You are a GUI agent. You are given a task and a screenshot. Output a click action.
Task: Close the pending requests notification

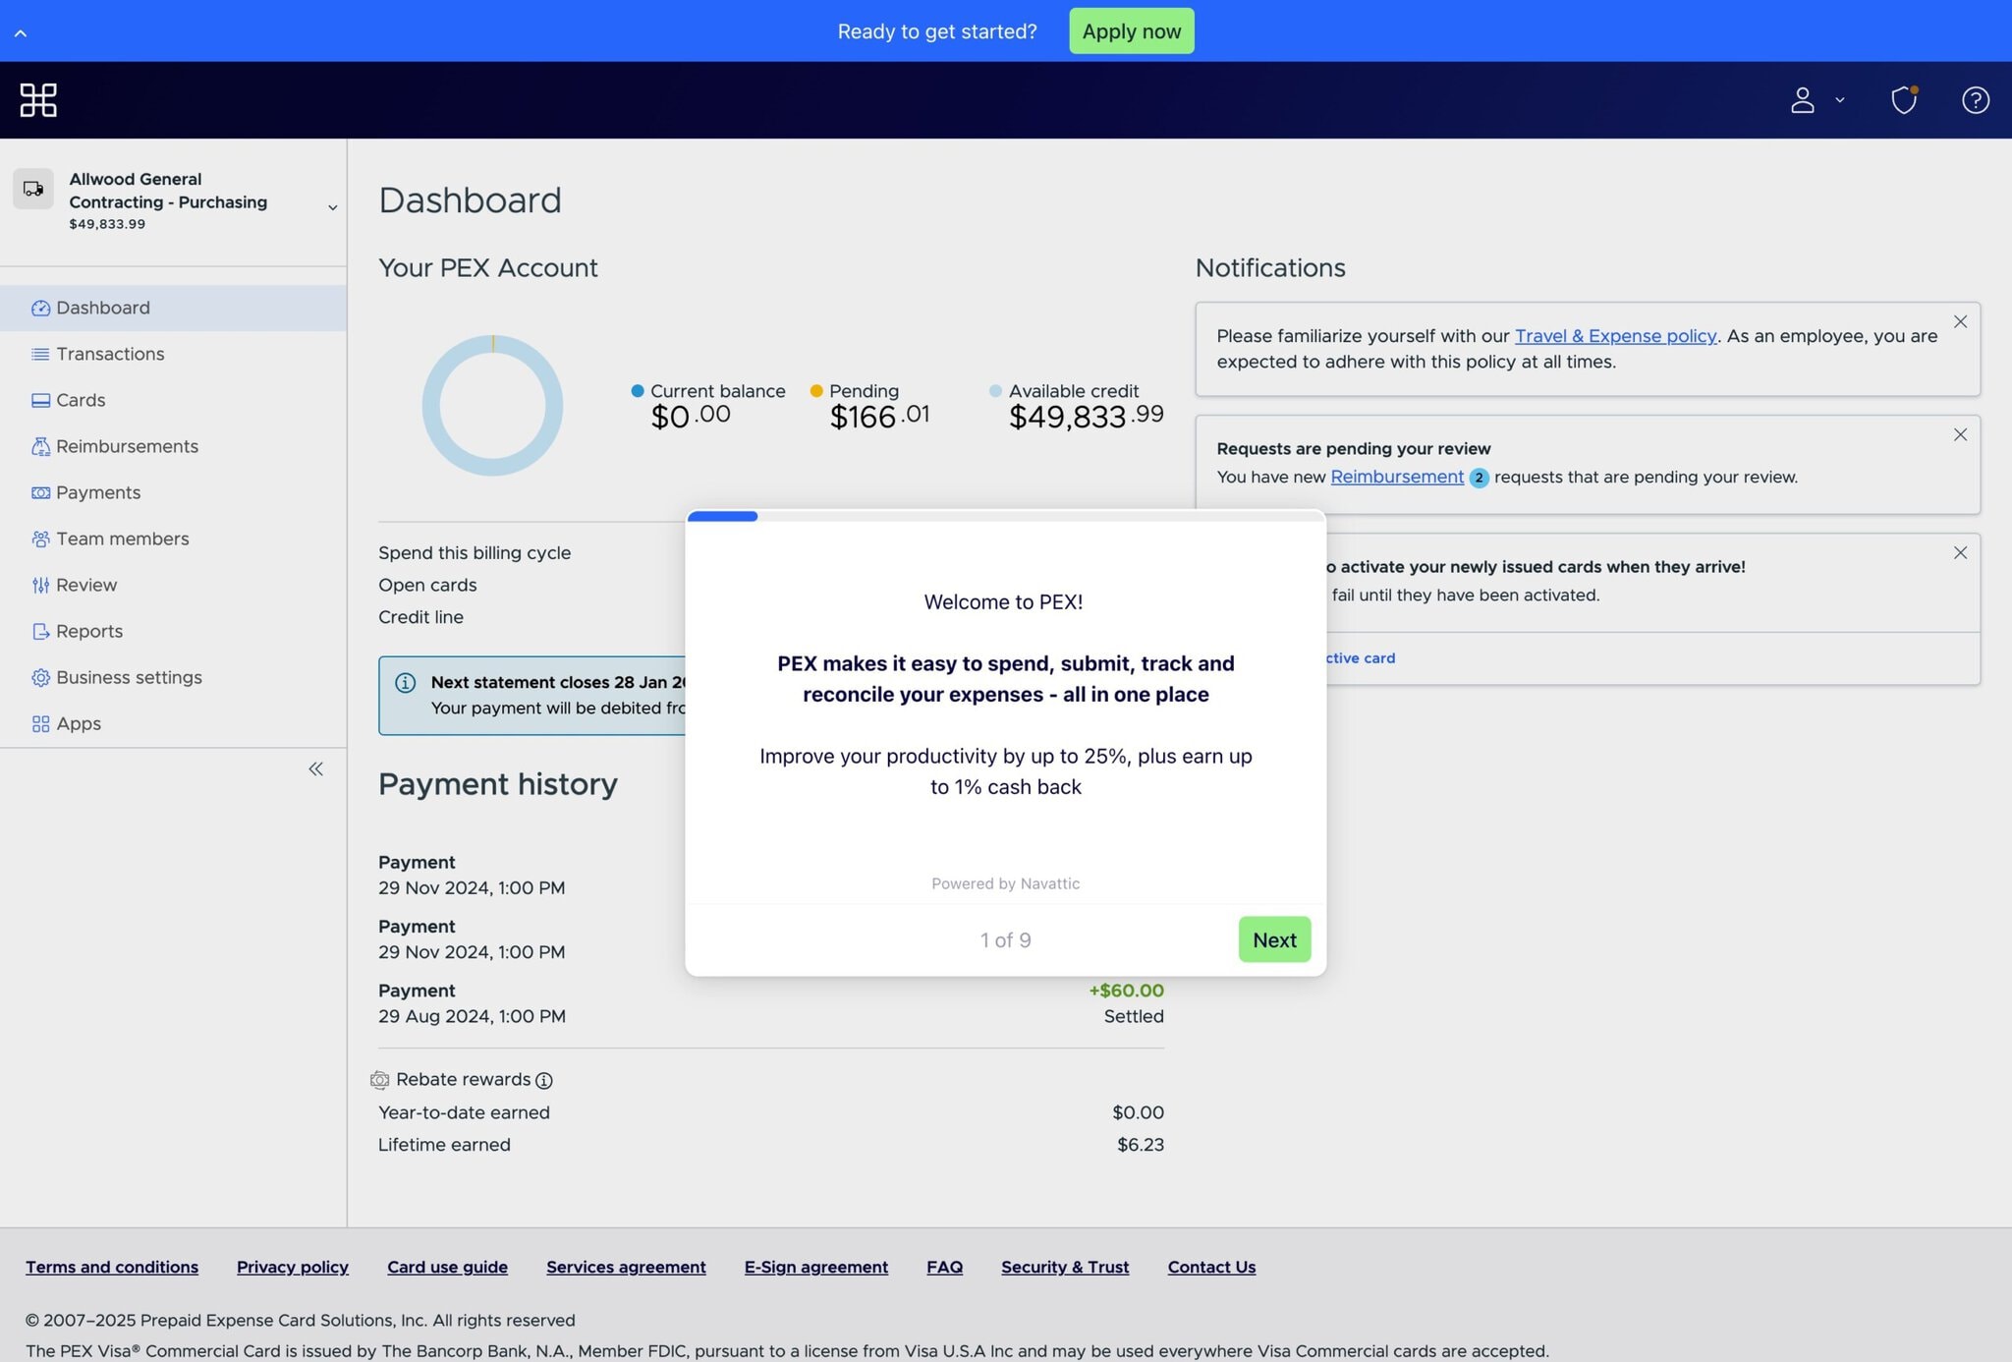[x=1960, y=435]
